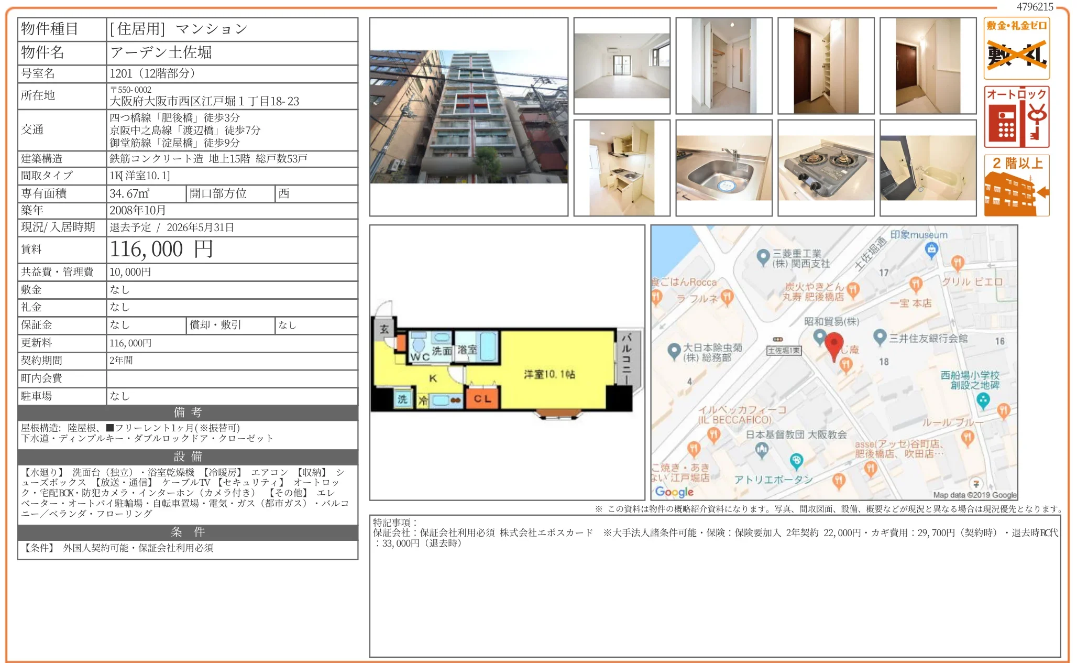The height and width of the screenshot is (663, 1077).
Task: Open the empty living room photo
Action: click(x=622, y=66)
